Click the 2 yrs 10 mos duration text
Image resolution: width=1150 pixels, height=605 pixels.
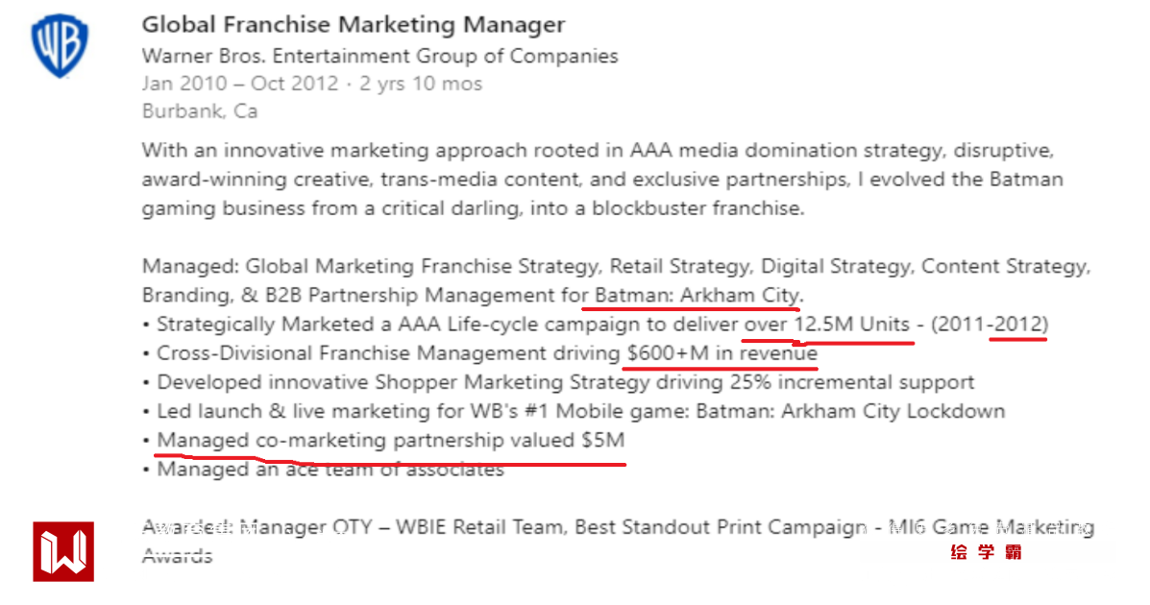point(421,84)
